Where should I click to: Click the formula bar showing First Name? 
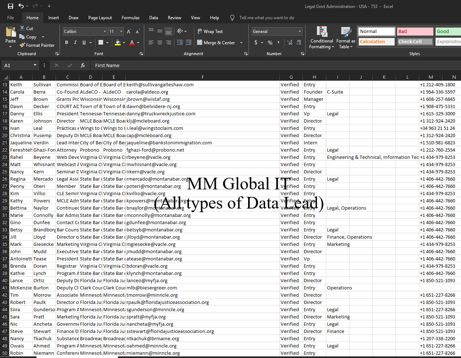pyautogui.click(x=276, y=65)
